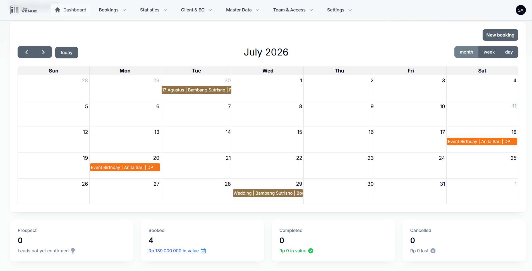532x271 pixels.
Task: Click the Wed column header
Action: [x=268, y=71]
